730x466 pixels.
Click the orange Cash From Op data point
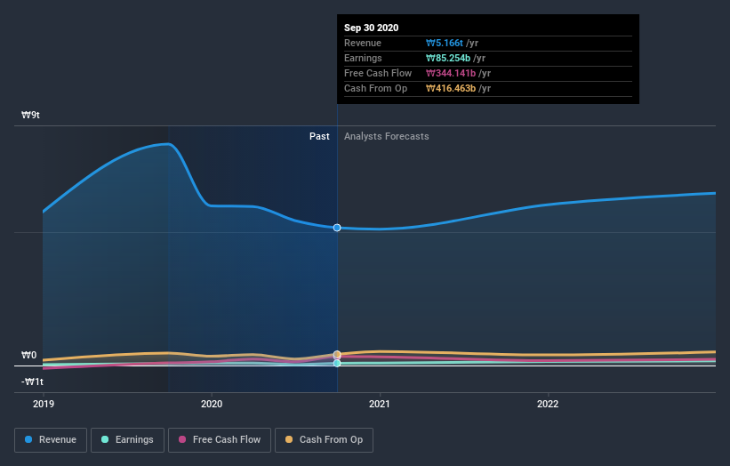pos(337,354)
